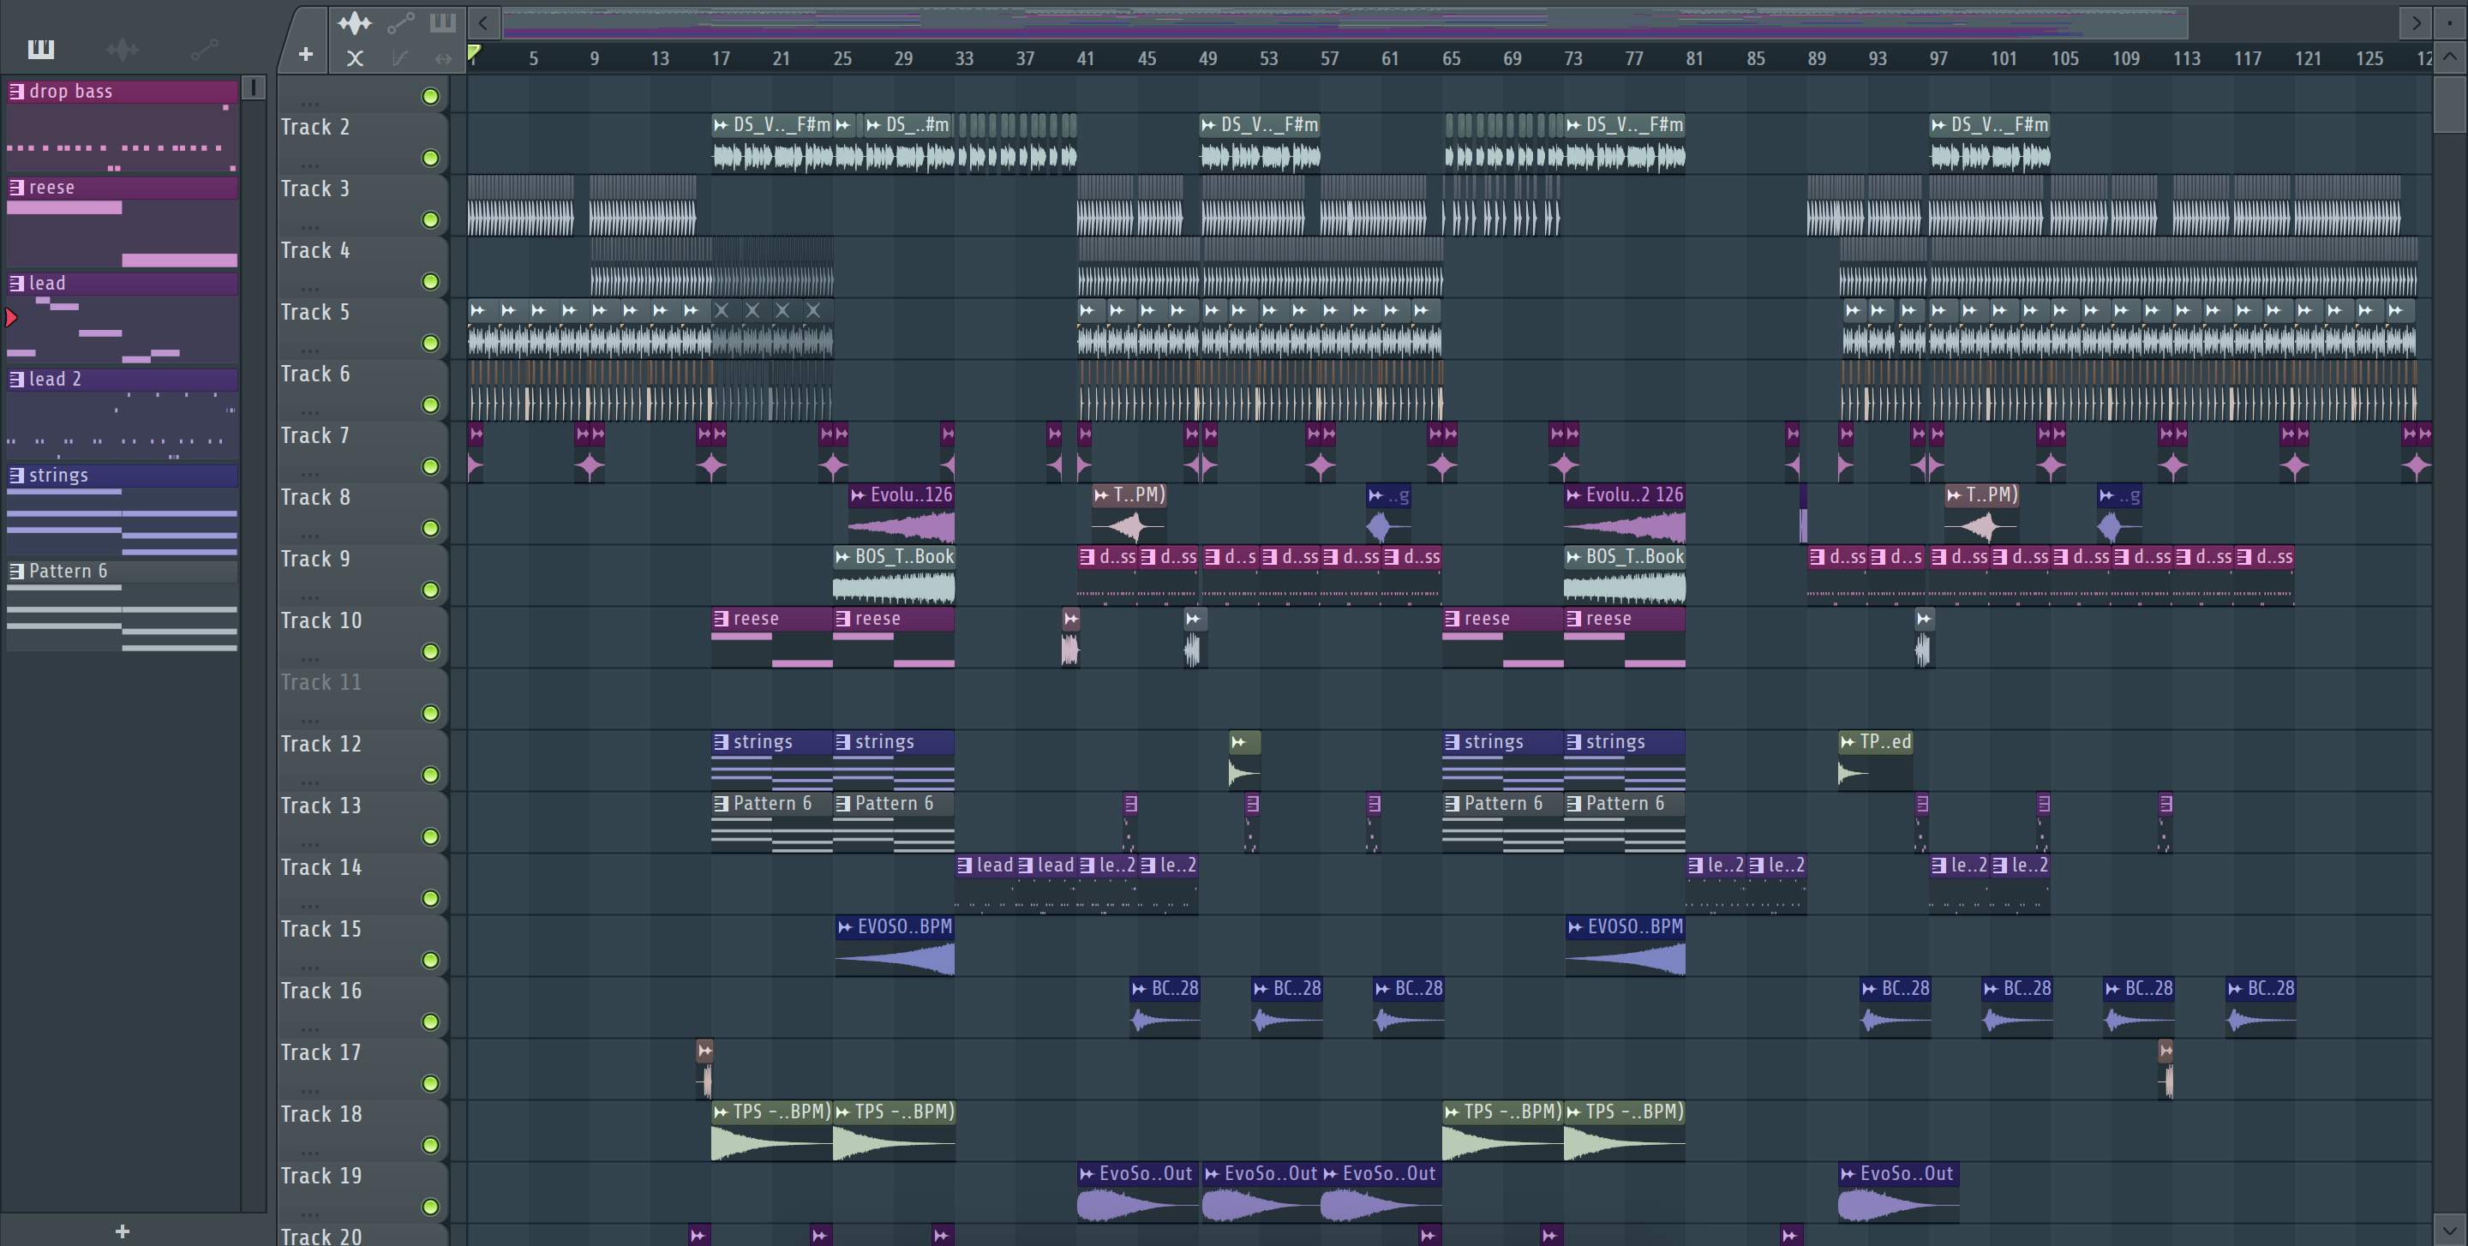Open the first EVOSO..BPM clip menu on Track 15
Viewport: 2468px width, 1246px height.
pos(845,927)
